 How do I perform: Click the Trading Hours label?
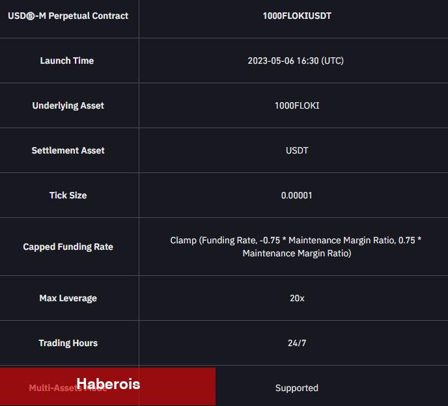pos(68,343)
